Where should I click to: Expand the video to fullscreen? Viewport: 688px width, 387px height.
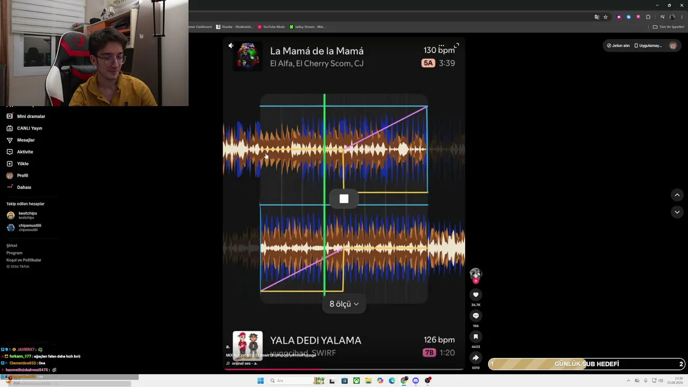click(x=457, y=46)
